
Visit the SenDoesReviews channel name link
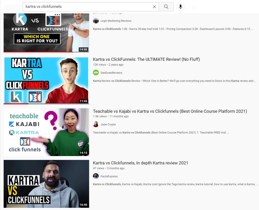111,73
